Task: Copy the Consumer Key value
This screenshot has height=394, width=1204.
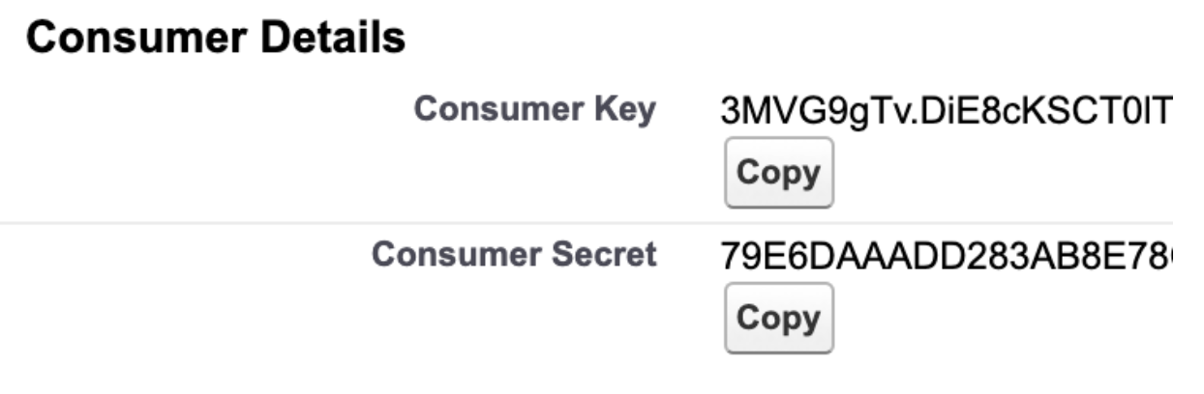Action: coord(778,174)
